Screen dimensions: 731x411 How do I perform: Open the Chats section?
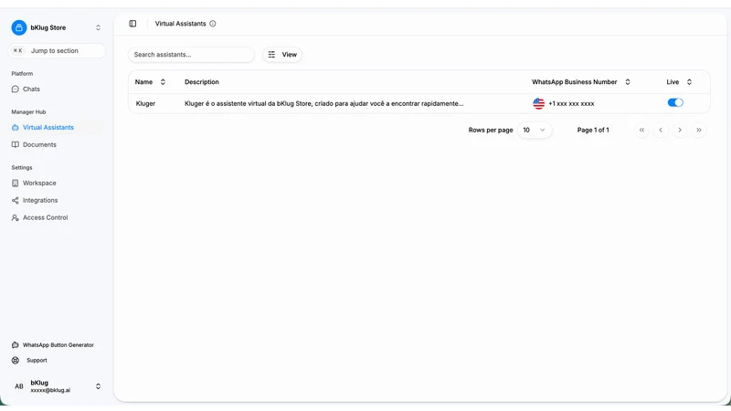(x=31, y=89)
